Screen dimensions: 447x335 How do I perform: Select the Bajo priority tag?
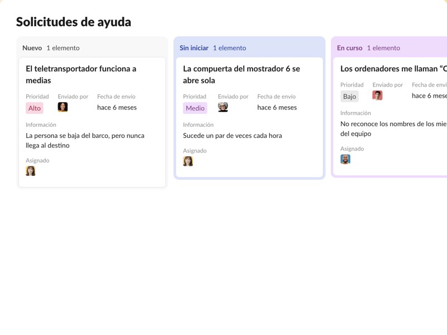(x=350, y=97)
